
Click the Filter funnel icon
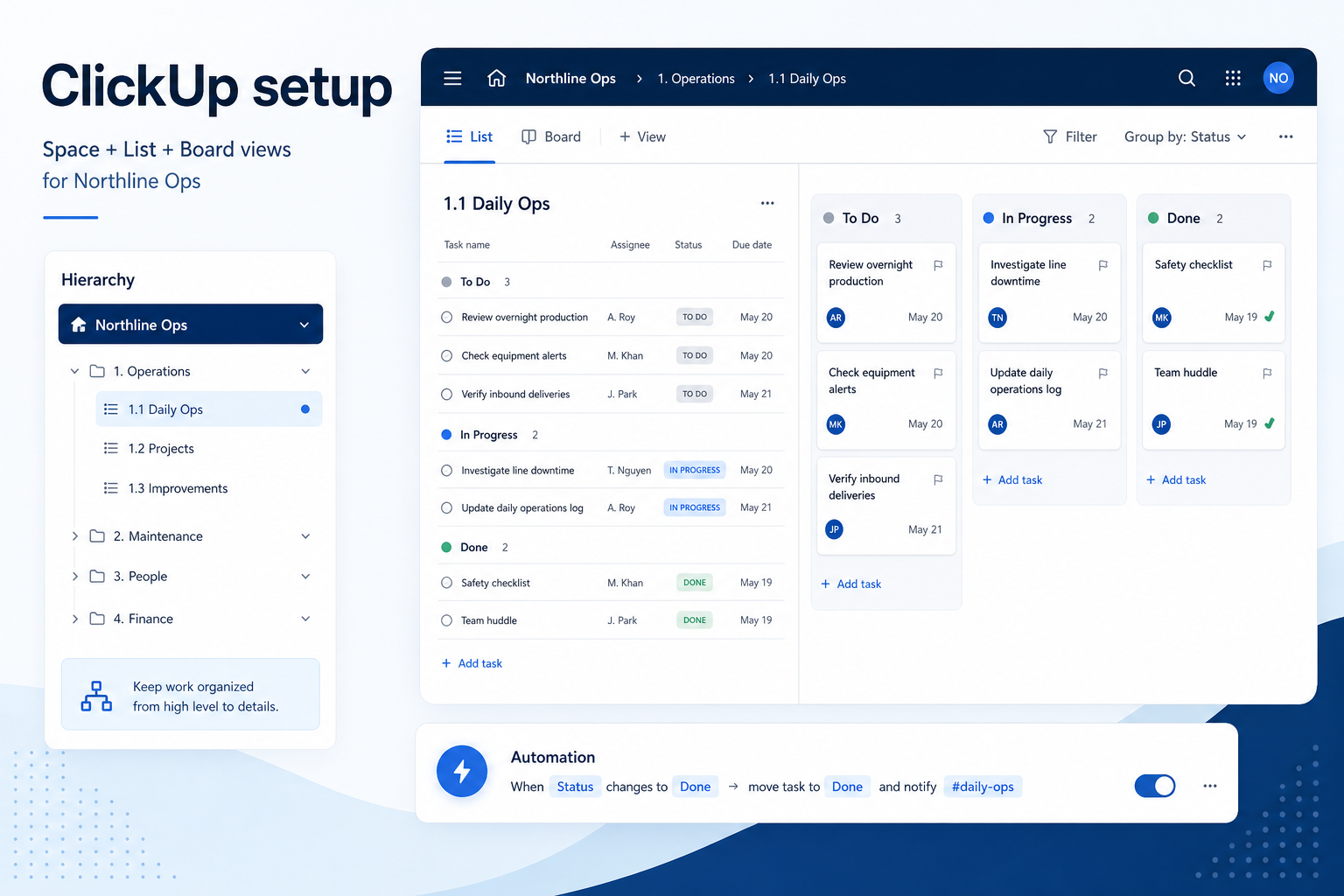coord(1050,136)
